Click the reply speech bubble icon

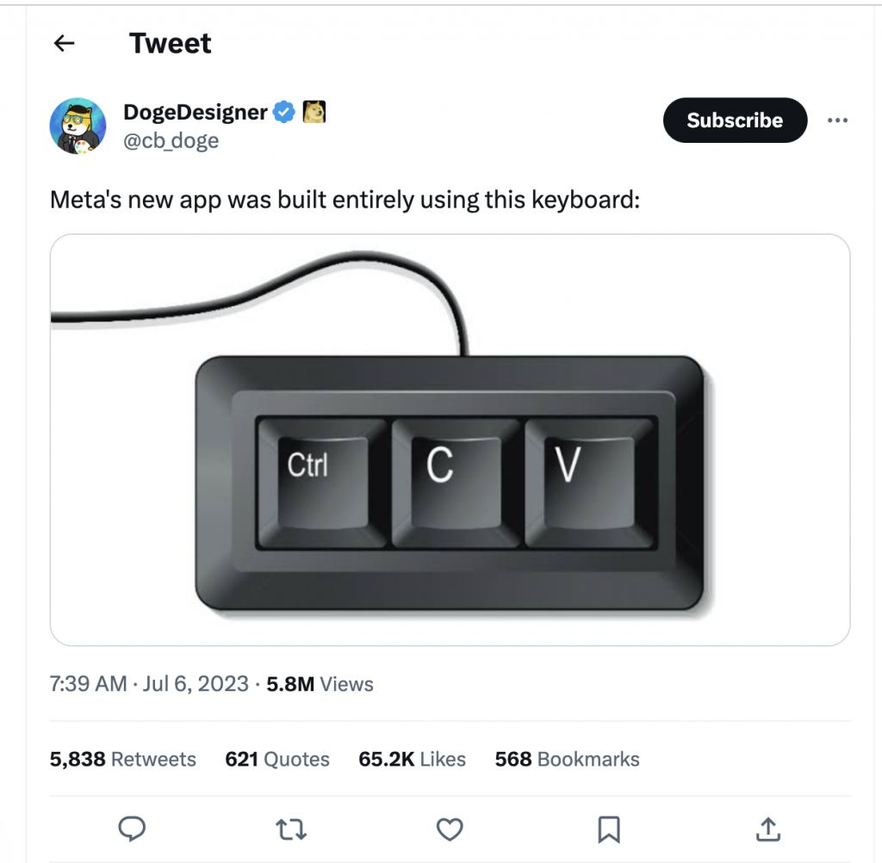point(131,829)
